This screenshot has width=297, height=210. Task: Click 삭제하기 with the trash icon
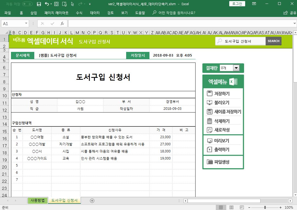click(x=222, y=121)
